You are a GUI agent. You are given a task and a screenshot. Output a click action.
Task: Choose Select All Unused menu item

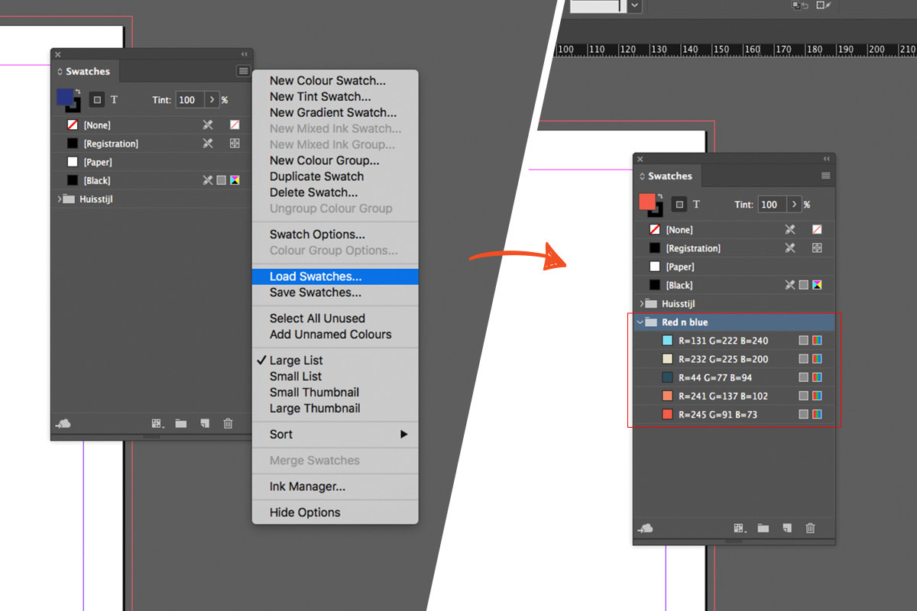point(335,318)
